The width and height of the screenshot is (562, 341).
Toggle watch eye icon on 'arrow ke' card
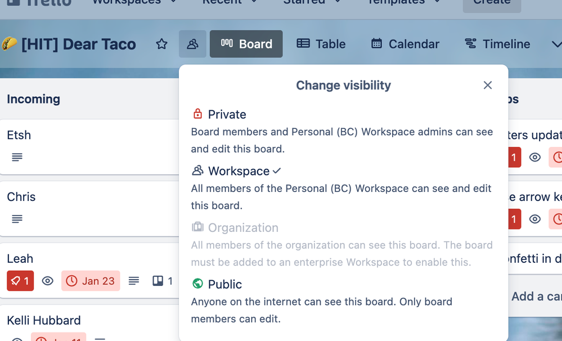pyautogui.click(x=535, y=219)
